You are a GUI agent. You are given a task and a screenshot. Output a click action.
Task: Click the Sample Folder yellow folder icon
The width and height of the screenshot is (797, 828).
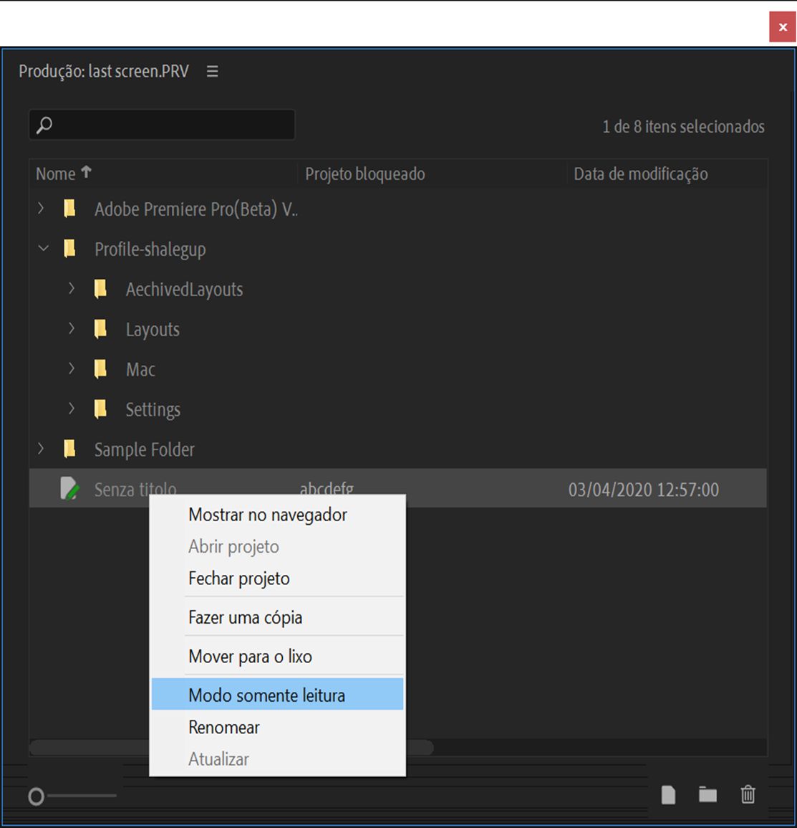pyautogui.click(x=69, y=449)
